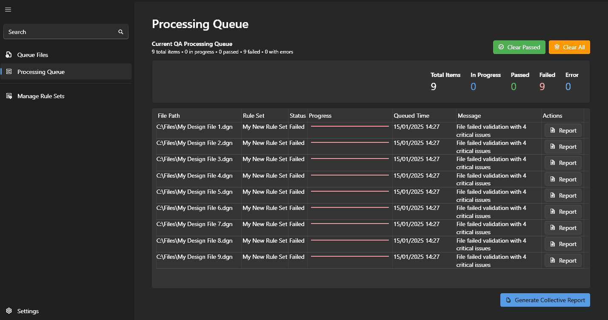Click the Clear Passed button
608x320 pixels.
[519, 47]
